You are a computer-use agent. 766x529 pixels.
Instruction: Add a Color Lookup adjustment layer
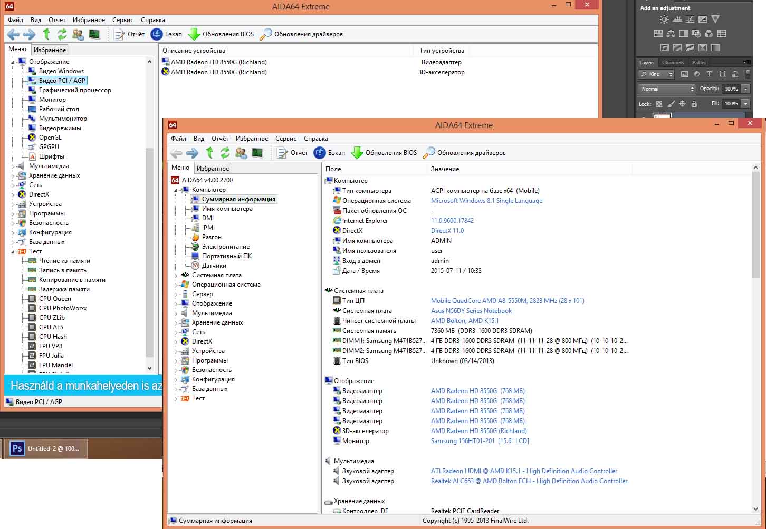tap(722, 34)
